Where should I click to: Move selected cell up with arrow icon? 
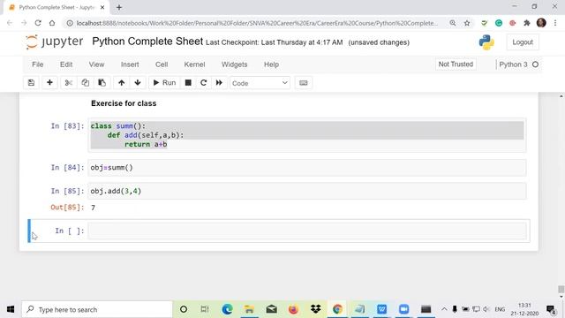(122, 82)
